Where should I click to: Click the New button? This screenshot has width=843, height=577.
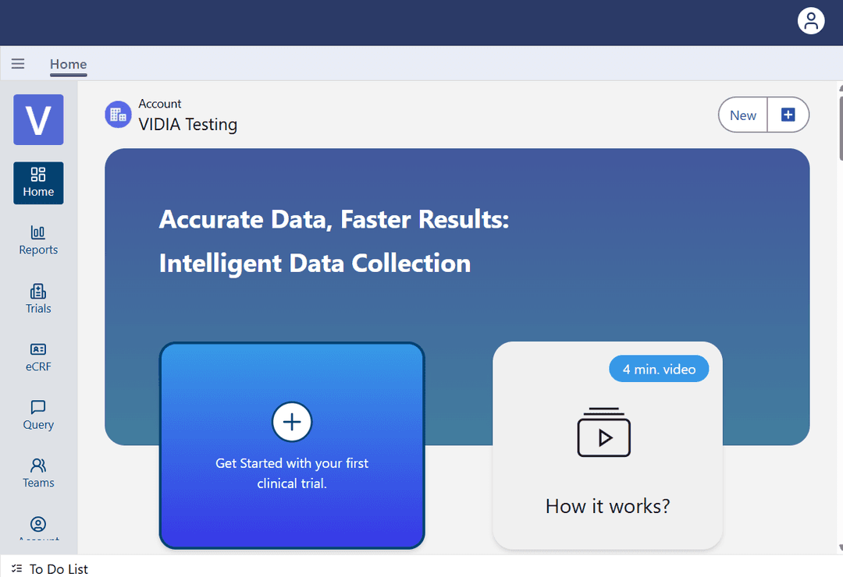click(742, 114)
